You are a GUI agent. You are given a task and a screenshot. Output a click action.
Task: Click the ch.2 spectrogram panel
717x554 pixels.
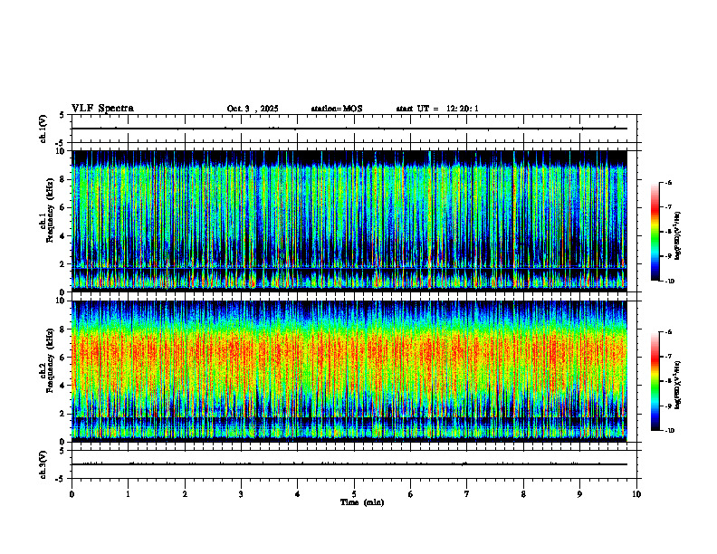349,371
